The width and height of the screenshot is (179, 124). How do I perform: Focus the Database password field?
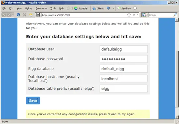click(x=124, y=59)
